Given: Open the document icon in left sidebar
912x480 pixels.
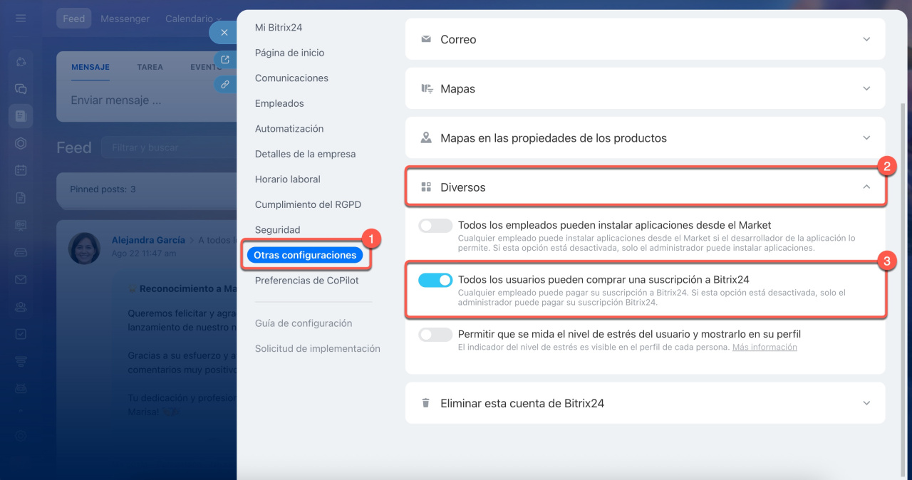Looking at the screenshot, I should 21,197.
